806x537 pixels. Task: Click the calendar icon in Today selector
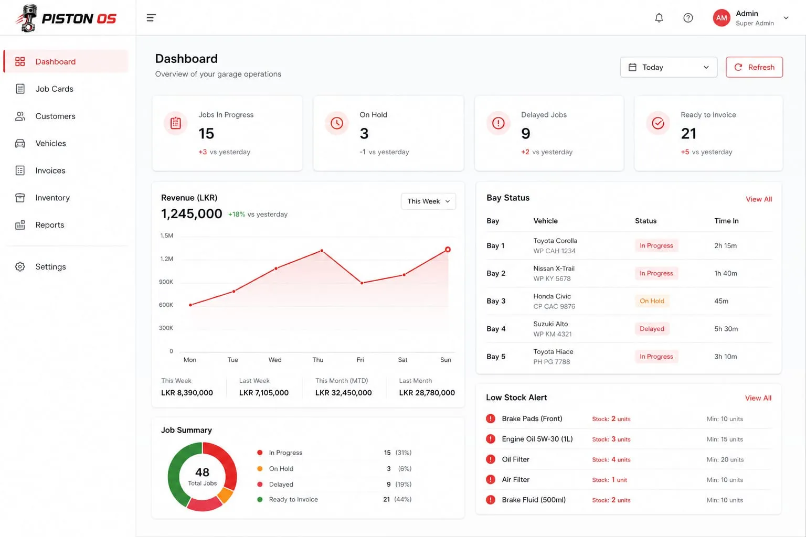pyautogui.click(x=632, y=67)
